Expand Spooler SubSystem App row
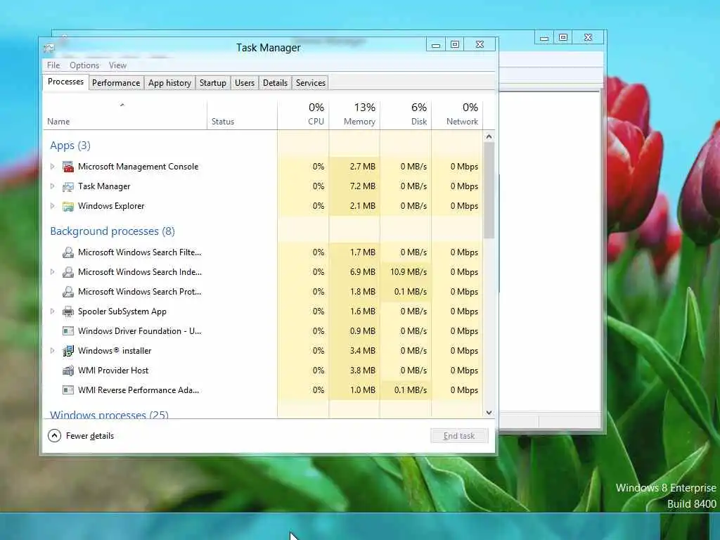 52,311
